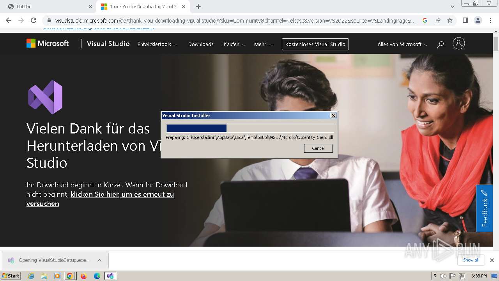Expand the Mehr menu

pyautogui.click(x=263, y=44)
